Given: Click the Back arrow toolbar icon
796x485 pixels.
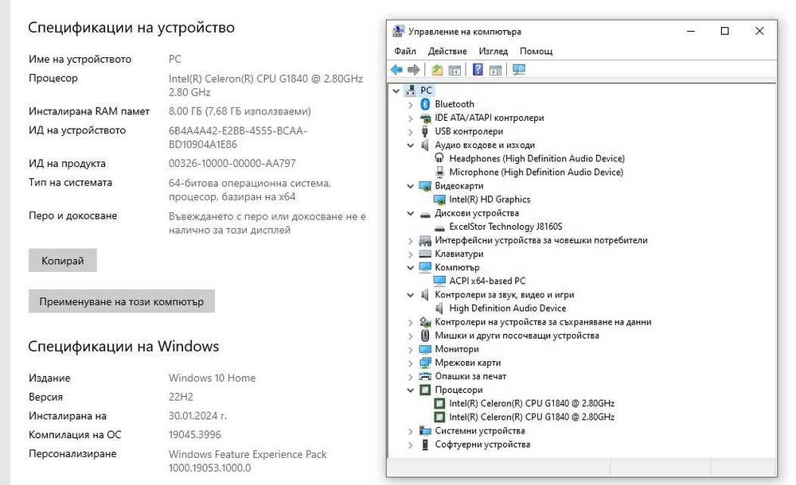Looking at the screenshot, I should pyautogui.click(x=396, y=69).
